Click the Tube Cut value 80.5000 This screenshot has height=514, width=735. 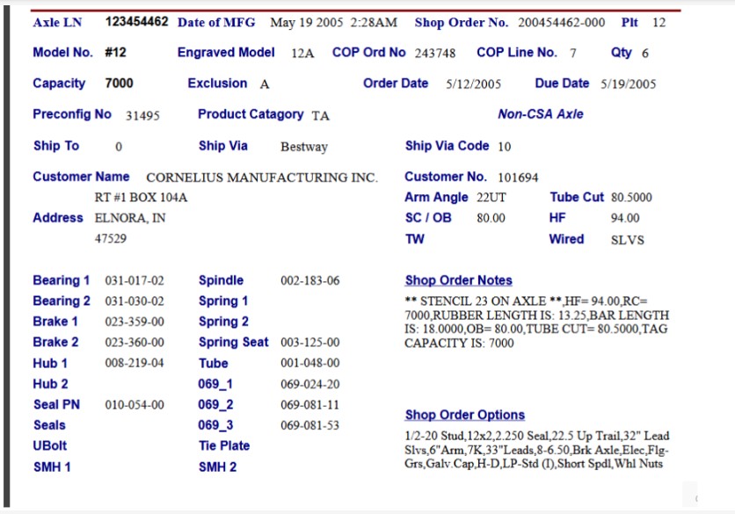[x=631, y=198]
